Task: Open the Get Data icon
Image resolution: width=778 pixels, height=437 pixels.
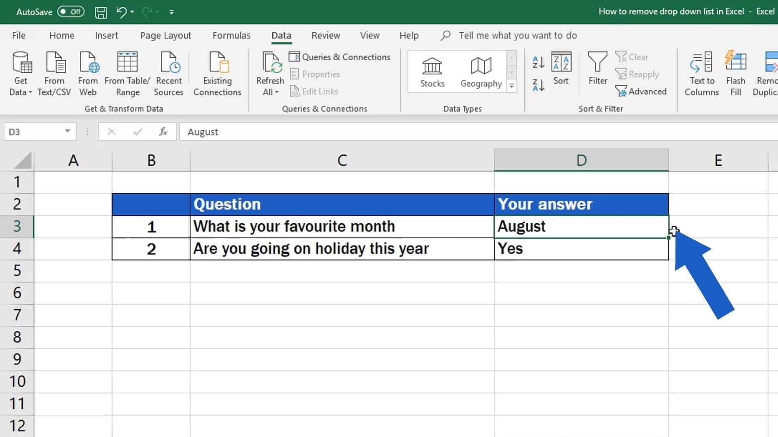Action: tap(20, 72)
